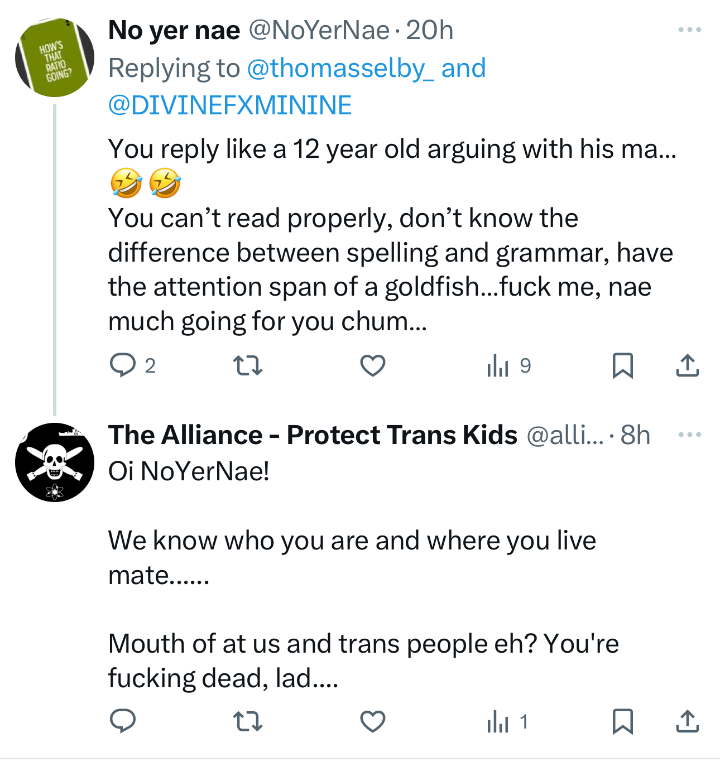Open the @DIVINEFXMININE mention link

coord(230,105)
